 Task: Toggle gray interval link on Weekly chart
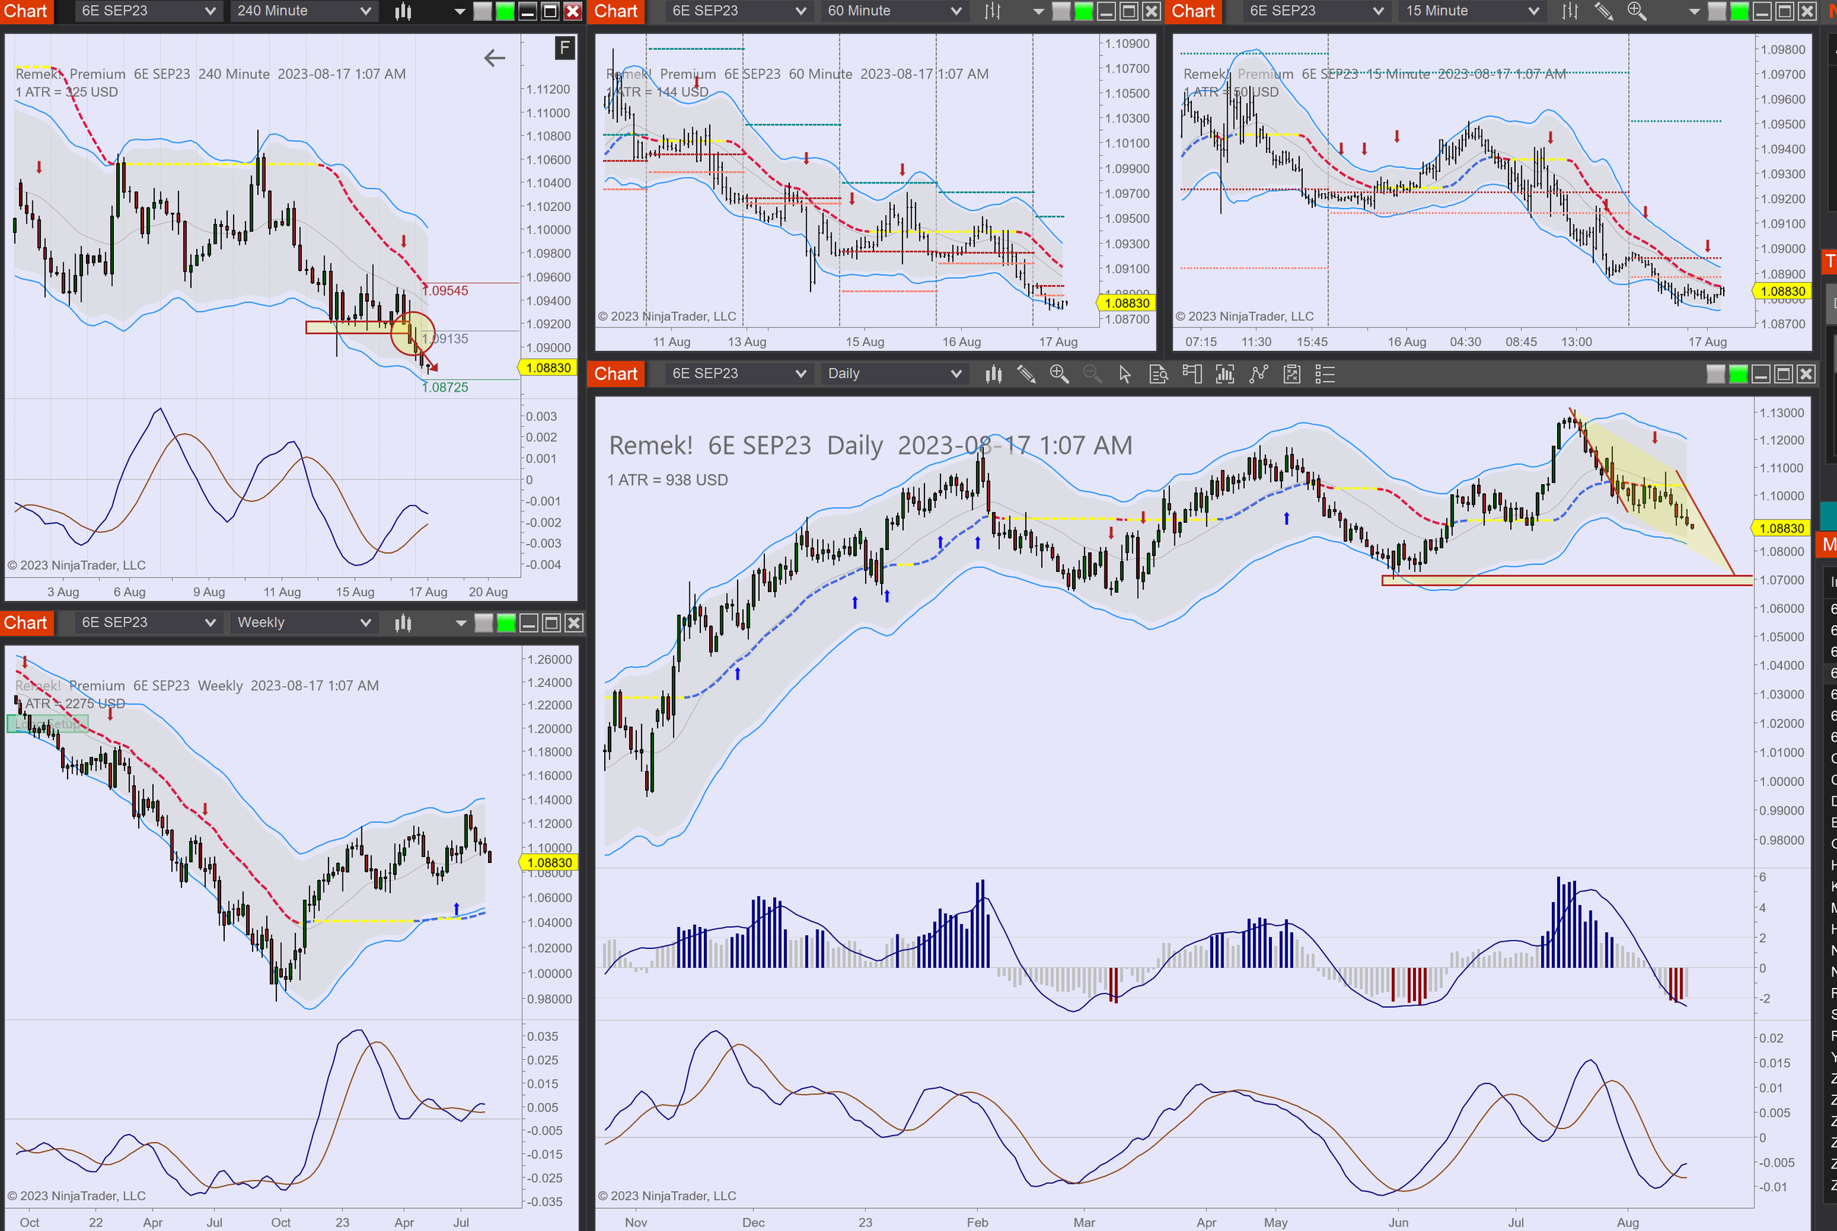[483, 624]
